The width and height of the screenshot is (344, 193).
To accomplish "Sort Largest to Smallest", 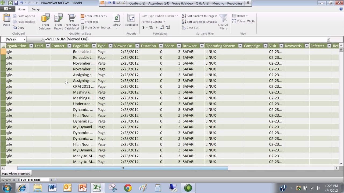I will [x=199, y=22].
